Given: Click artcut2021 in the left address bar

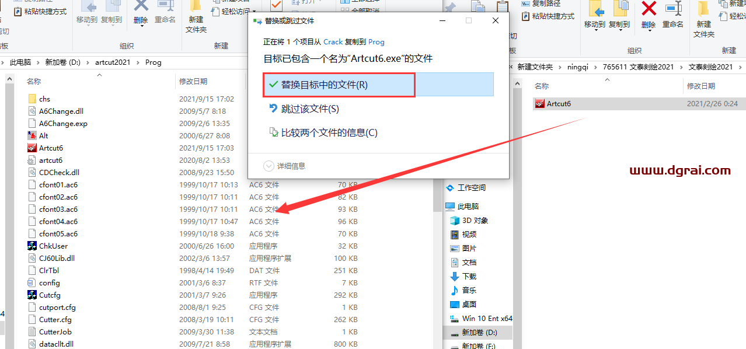Looking at the screenshot, I should [x=113, y=62].
